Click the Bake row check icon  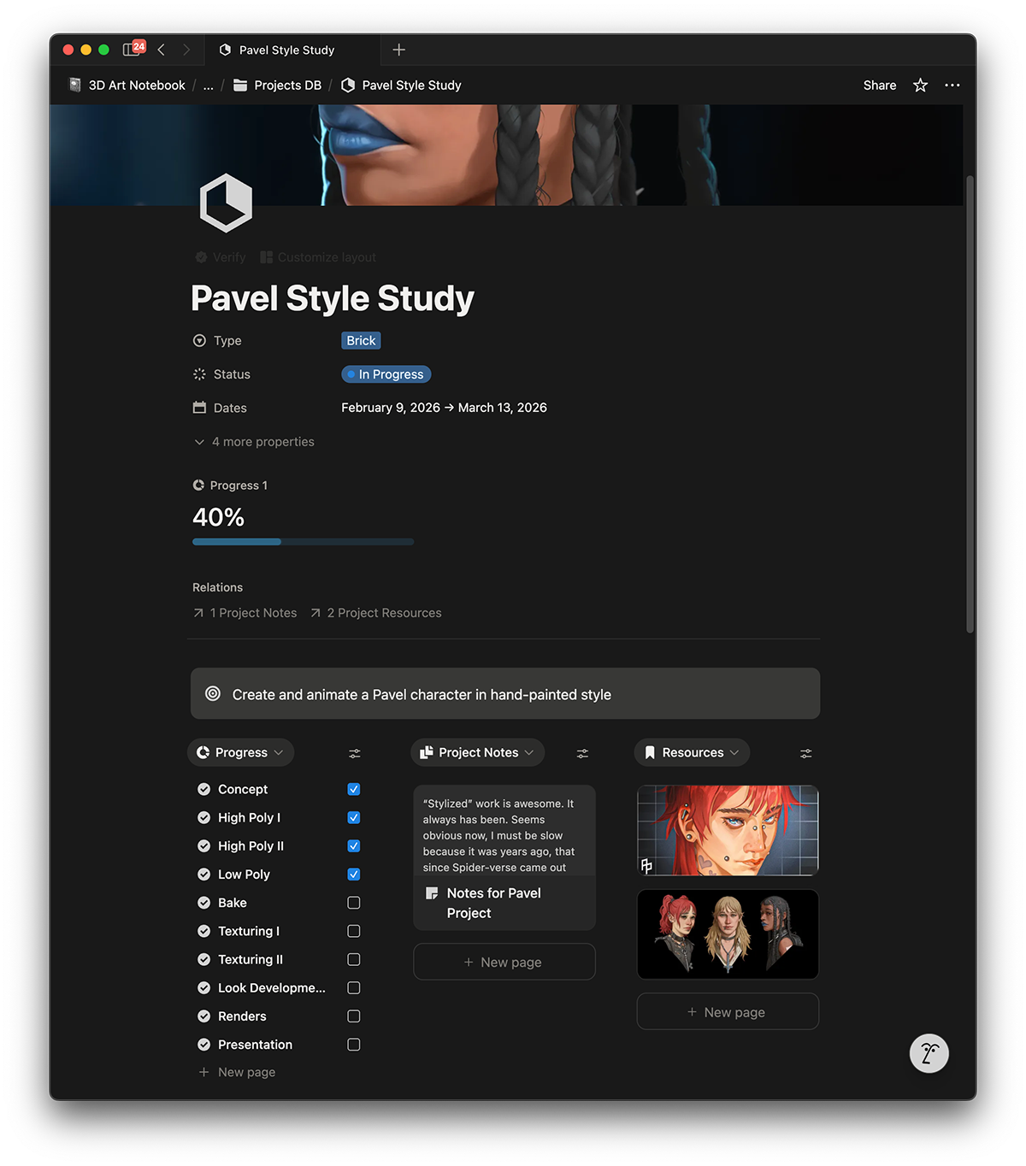[203, 903]
